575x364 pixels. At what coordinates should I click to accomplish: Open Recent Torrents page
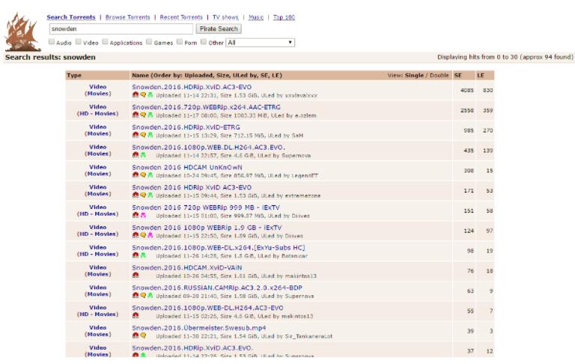(x=181, y=17)
